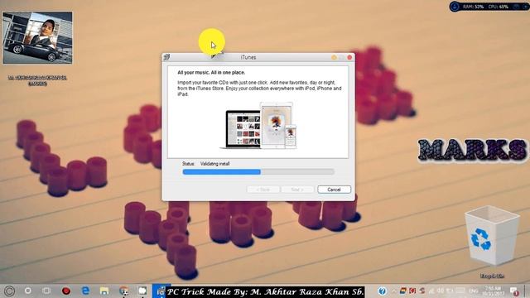Expand the hidden tray icons chevron

click(x=394, y=291)
